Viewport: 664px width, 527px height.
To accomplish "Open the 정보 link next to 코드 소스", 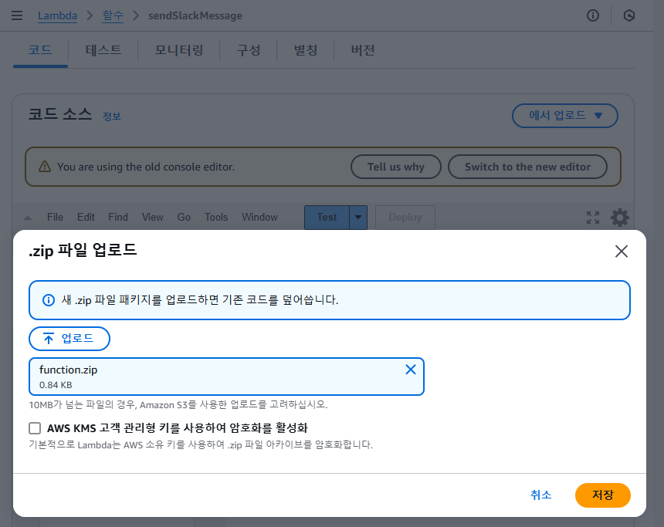I will coord(112,117).
